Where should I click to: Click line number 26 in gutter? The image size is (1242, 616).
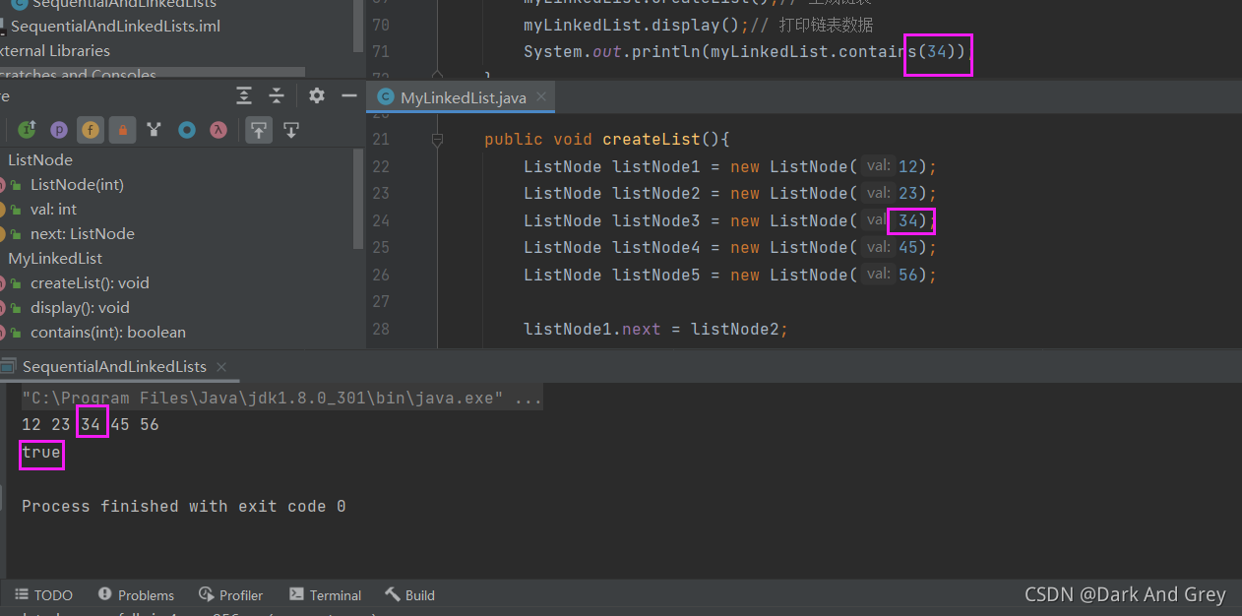[x=381, y=275]
